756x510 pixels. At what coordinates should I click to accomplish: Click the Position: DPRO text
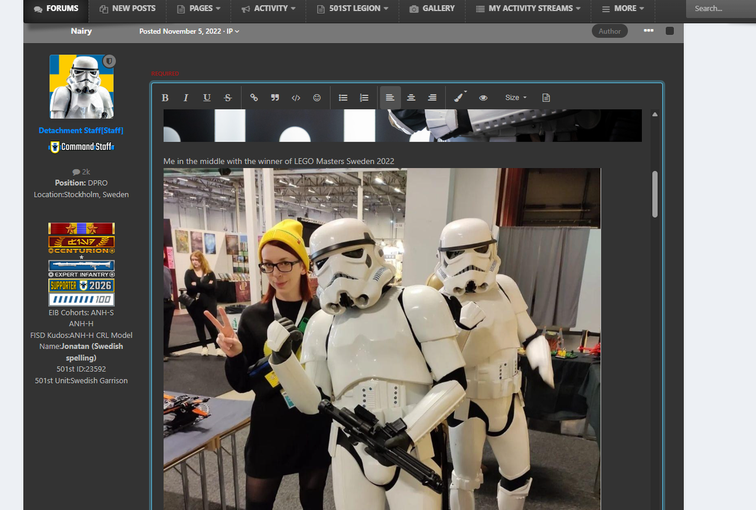point(82,183)
